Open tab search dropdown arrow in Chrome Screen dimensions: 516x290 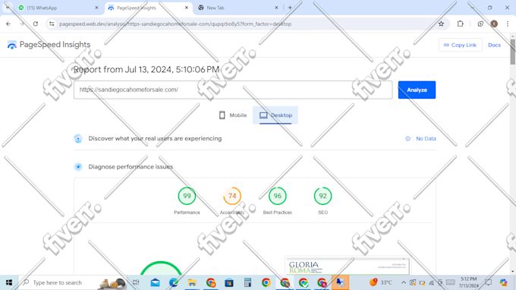[8, 8]
